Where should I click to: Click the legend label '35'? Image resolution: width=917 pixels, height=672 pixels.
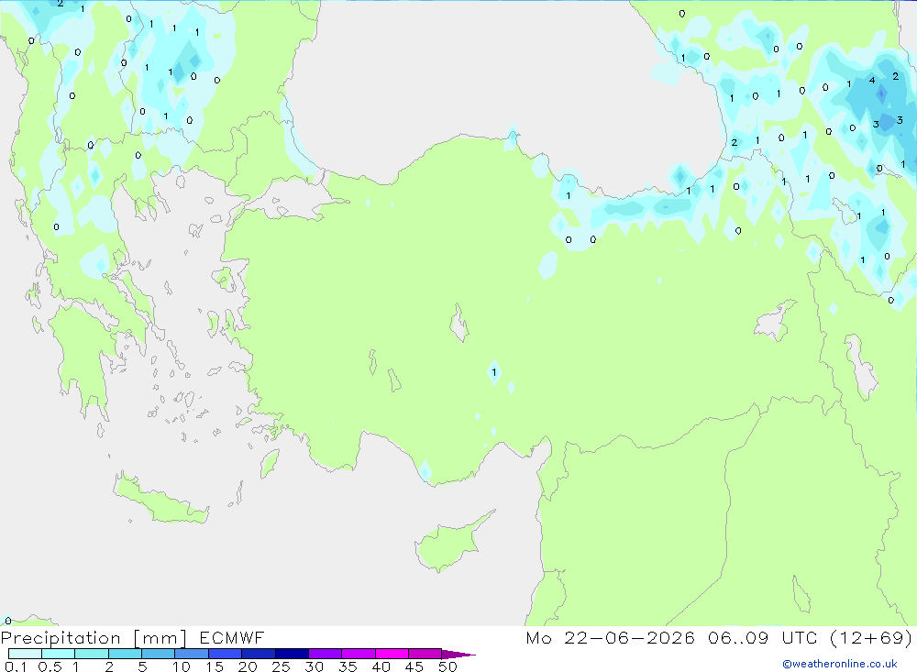[x=348, y=666]
